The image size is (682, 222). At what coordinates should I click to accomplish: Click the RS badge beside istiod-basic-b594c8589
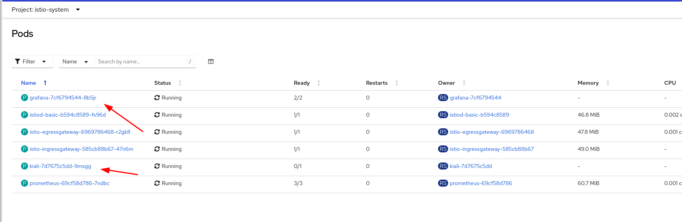(443, 115)
